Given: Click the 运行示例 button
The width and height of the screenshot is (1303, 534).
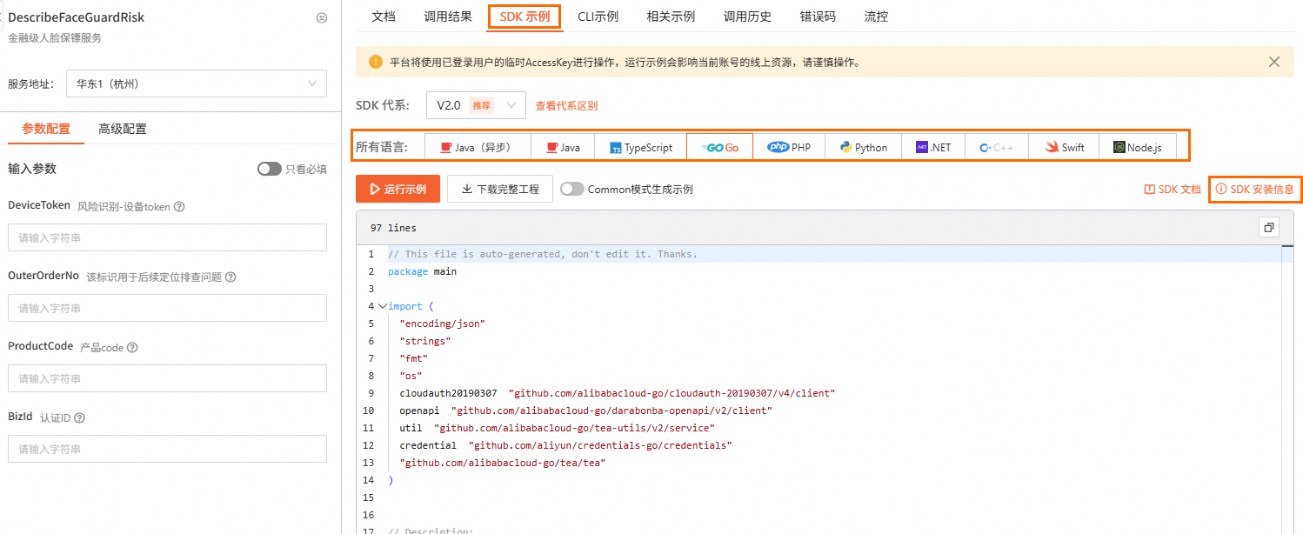Looking at the screenshot, I should tap(398, 189).
